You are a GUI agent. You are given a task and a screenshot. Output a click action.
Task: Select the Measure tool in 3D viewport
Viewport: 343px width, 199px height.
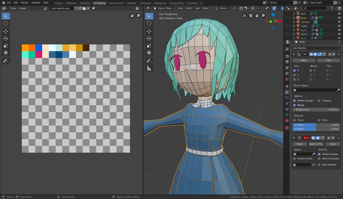[149, 68]
